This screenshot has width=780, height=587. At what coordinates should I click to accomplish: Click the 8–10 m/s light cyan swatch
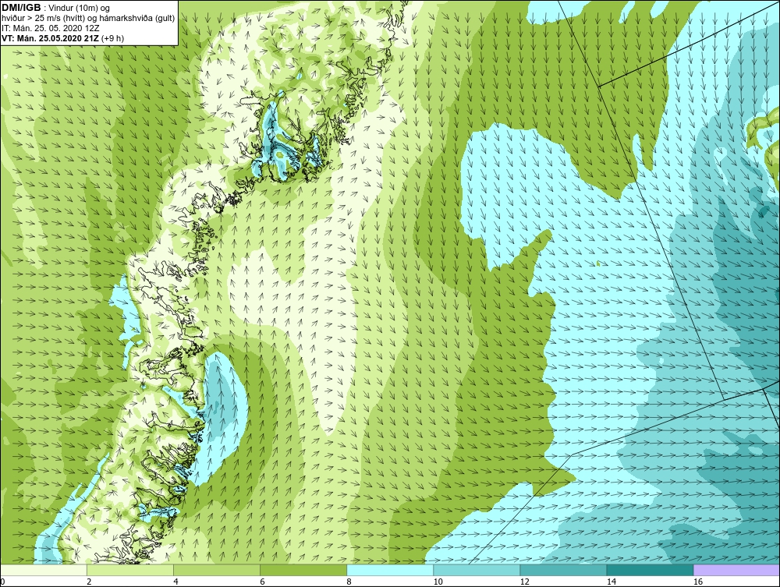390,570
